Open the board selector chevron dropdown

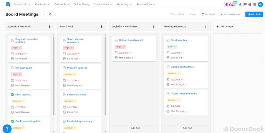click(44, 14)
